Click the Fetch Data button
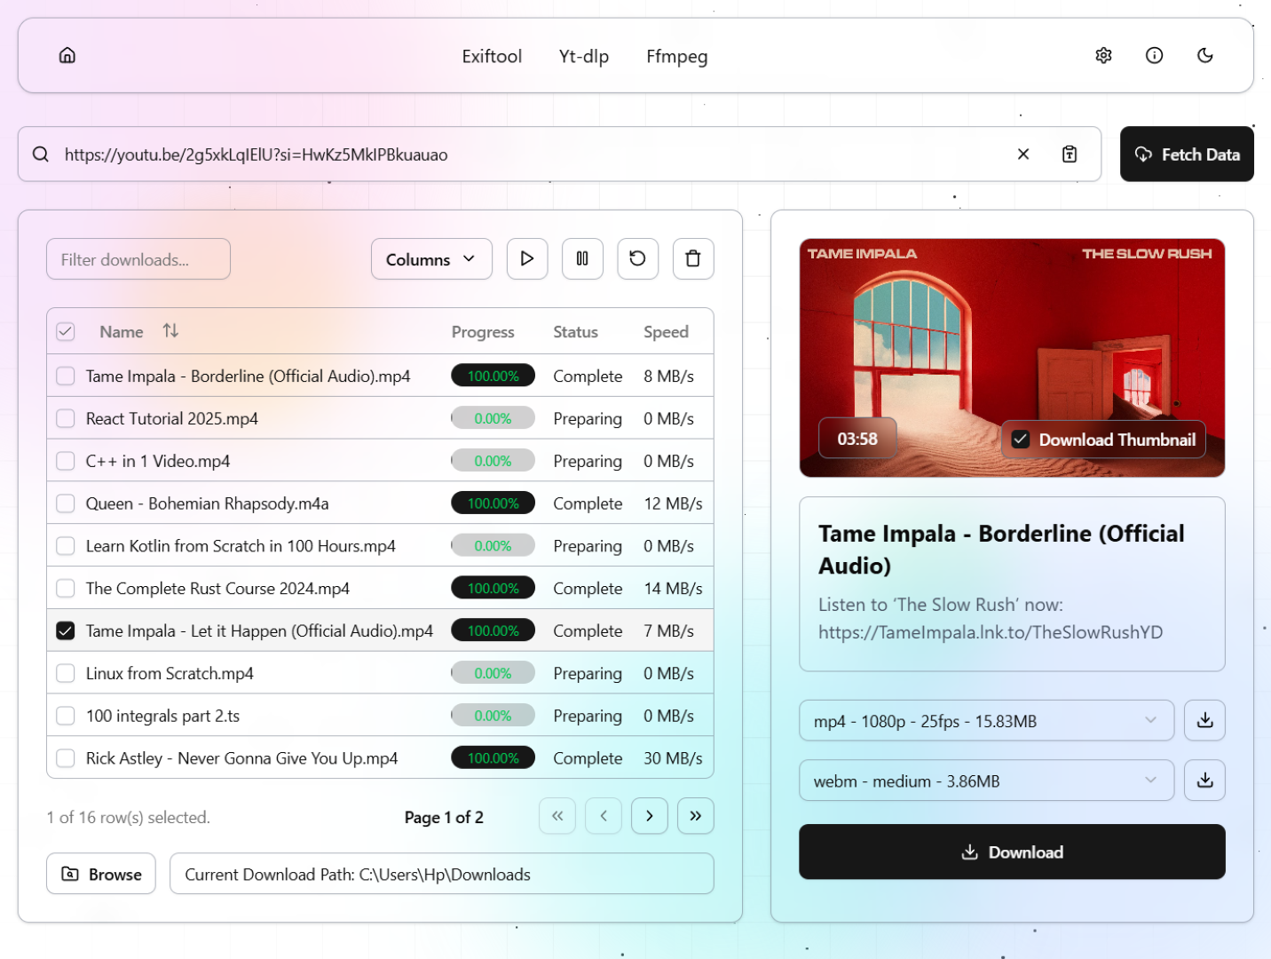This screenshot has width=1271, height=959. [x=1187, y=155]
